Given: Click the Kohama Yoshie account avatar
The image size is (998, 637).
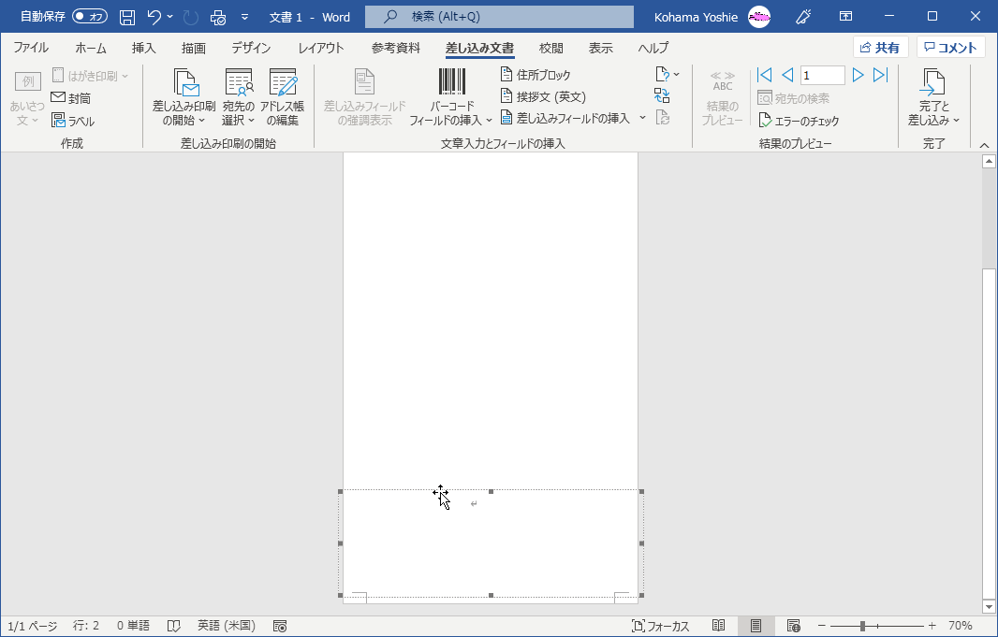Looking at the screenshot, I should coord(759,17).
